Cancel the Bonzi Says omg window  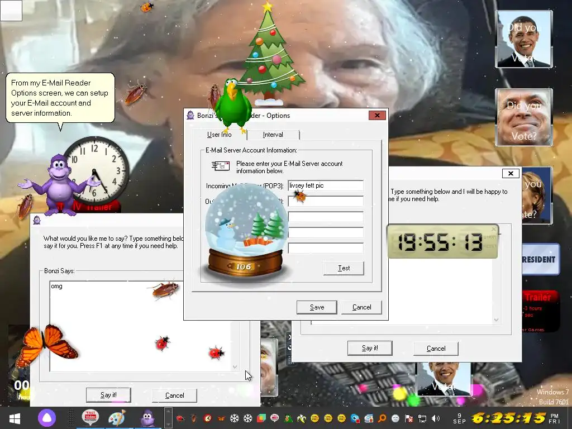[174, 395]
